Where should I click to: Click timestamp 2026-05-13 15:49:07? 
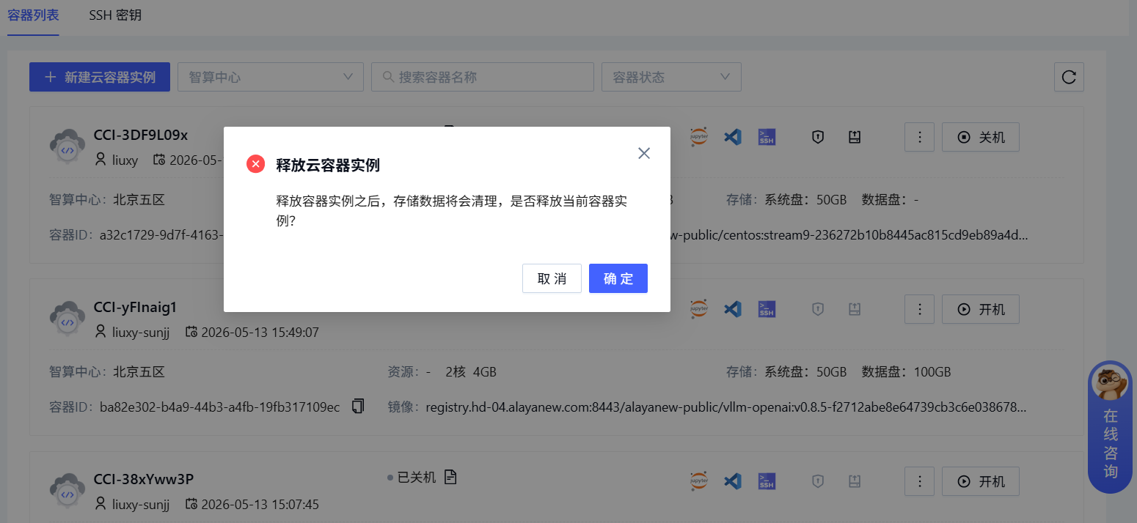point(260,333)
